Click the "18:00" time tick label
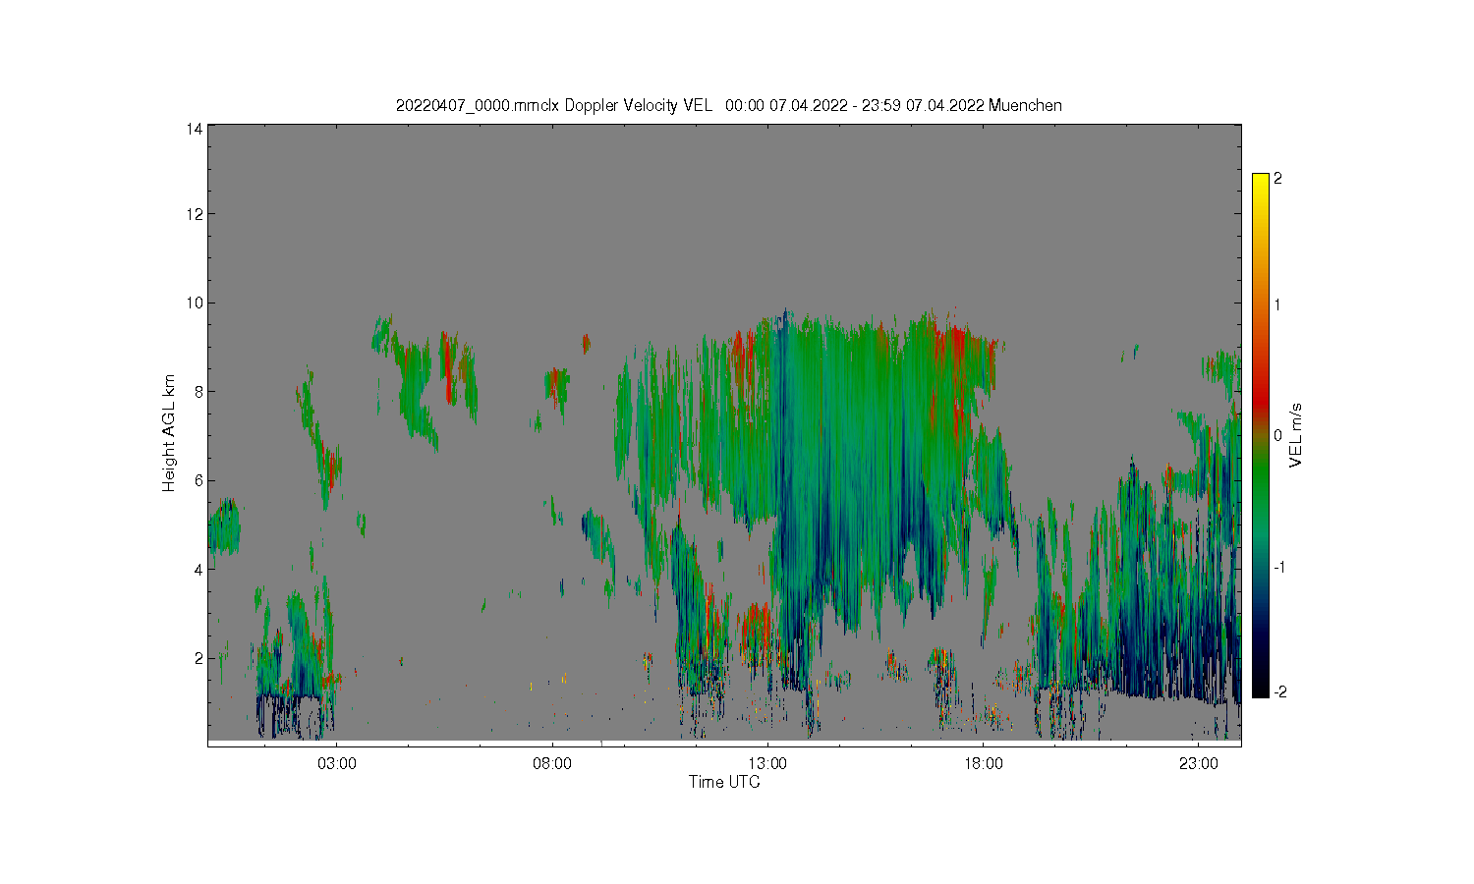The width and height of the screenshot is (1474, 884). [x=984, y=763]
